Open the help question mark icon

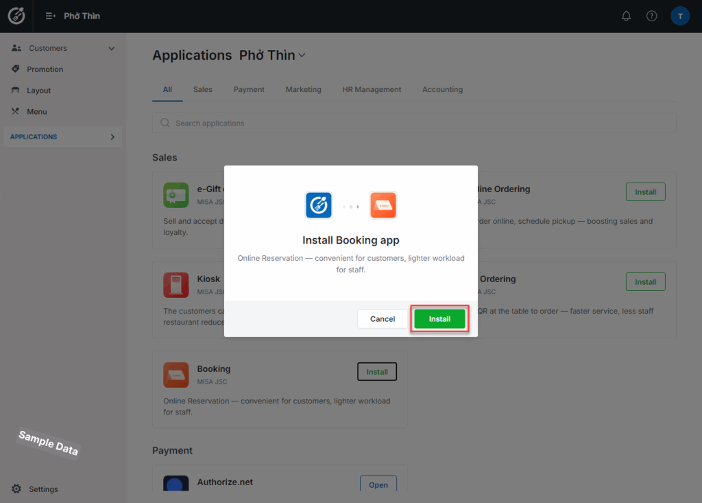(x=651, y=16)
